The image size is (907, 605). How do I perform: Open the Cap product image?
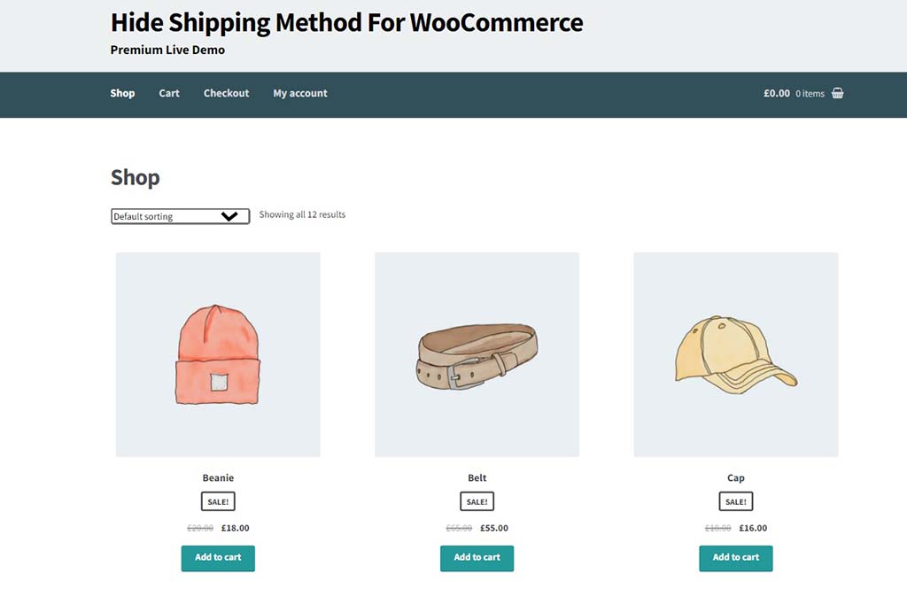pos(735,354)
